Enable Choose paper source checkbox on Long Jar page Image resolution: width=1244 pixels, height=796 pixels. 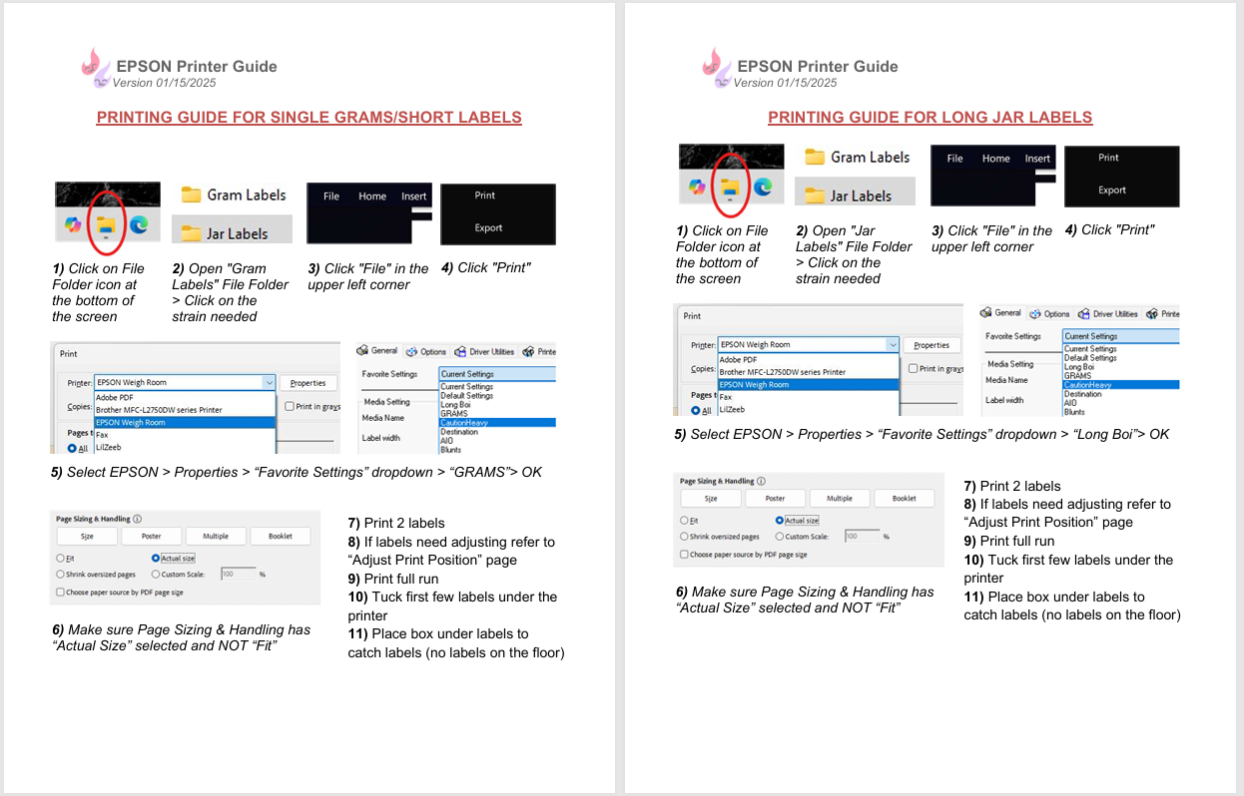[x=684, y=555]
